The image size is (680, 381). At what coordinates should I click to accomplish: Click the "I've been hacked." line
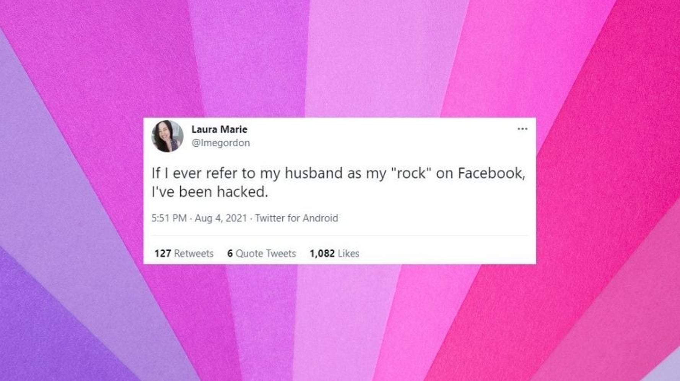tap(210, 191)
